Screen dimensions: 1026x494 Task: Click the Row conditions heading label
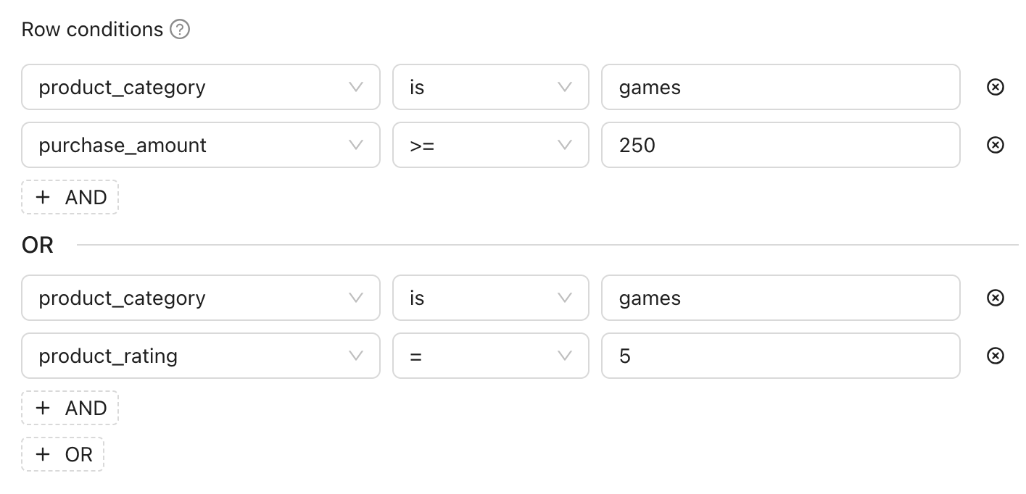click(x=92, y=29)
